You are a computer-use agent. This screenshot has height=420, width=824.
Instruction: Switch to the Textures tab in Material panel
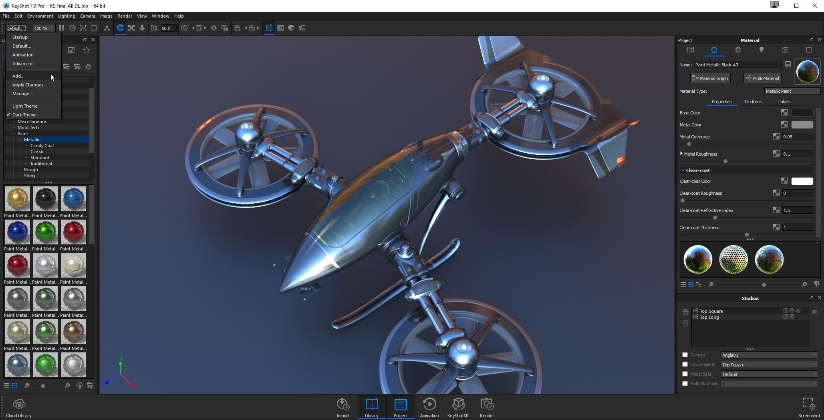pyautogui.click(x=753, y=102)
